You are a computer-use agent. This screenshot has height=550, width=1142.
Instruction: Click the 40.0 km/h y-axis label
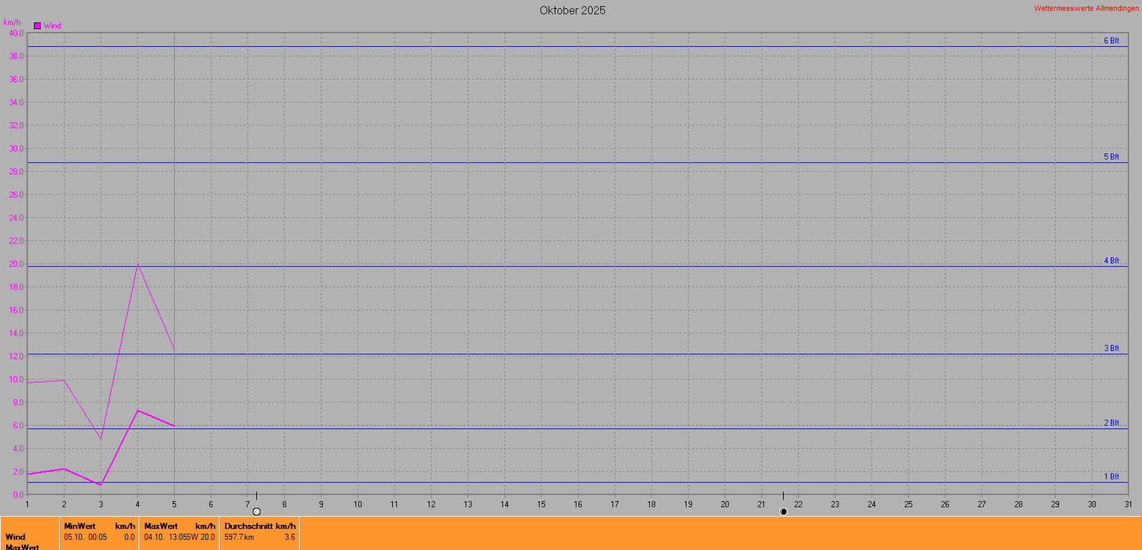[x=16, y=33]
